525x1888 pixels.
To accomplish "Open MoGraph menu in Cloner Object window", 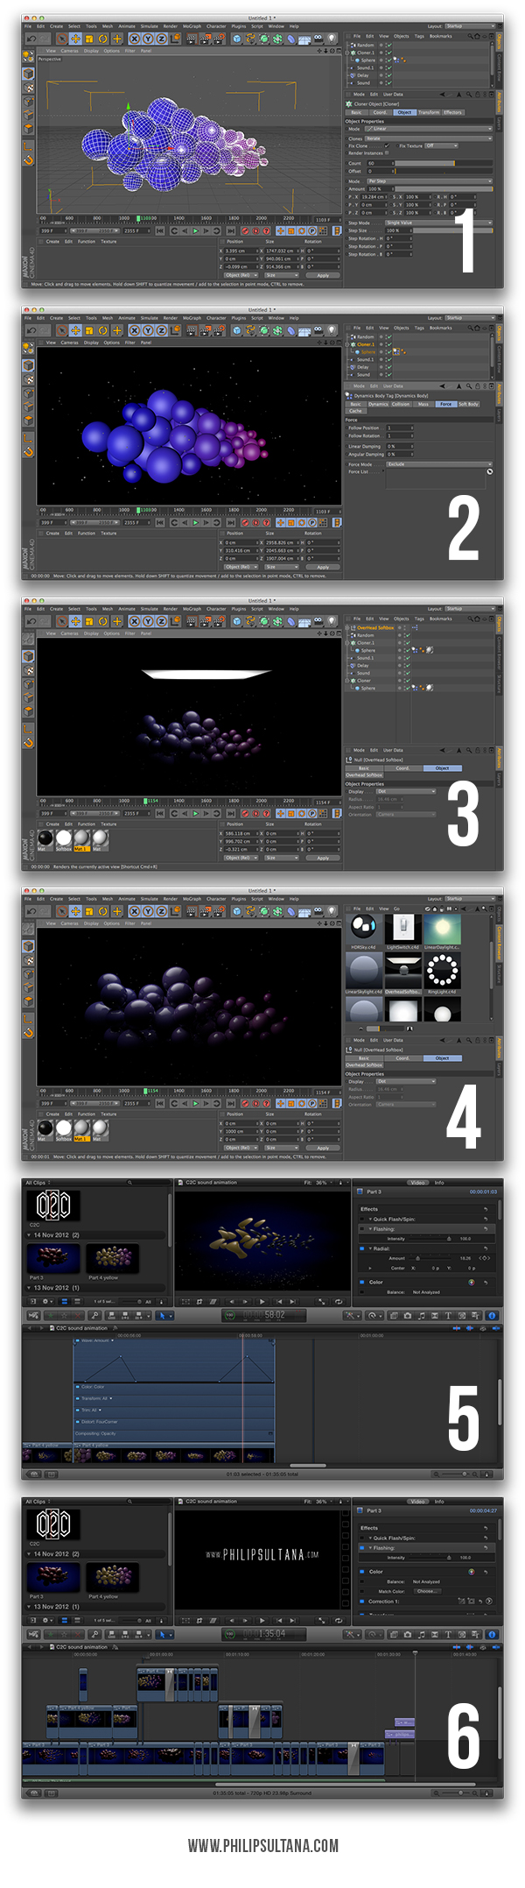I will 192,26.
